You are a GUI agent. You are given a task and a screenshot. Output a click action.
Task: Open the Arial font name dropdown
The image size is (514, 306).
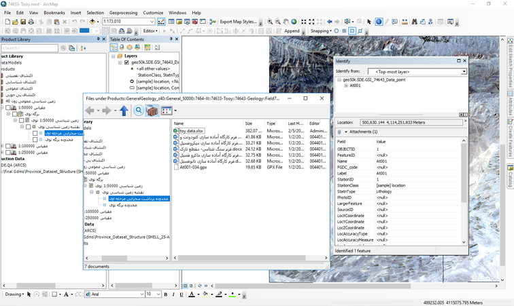[142, 294]
